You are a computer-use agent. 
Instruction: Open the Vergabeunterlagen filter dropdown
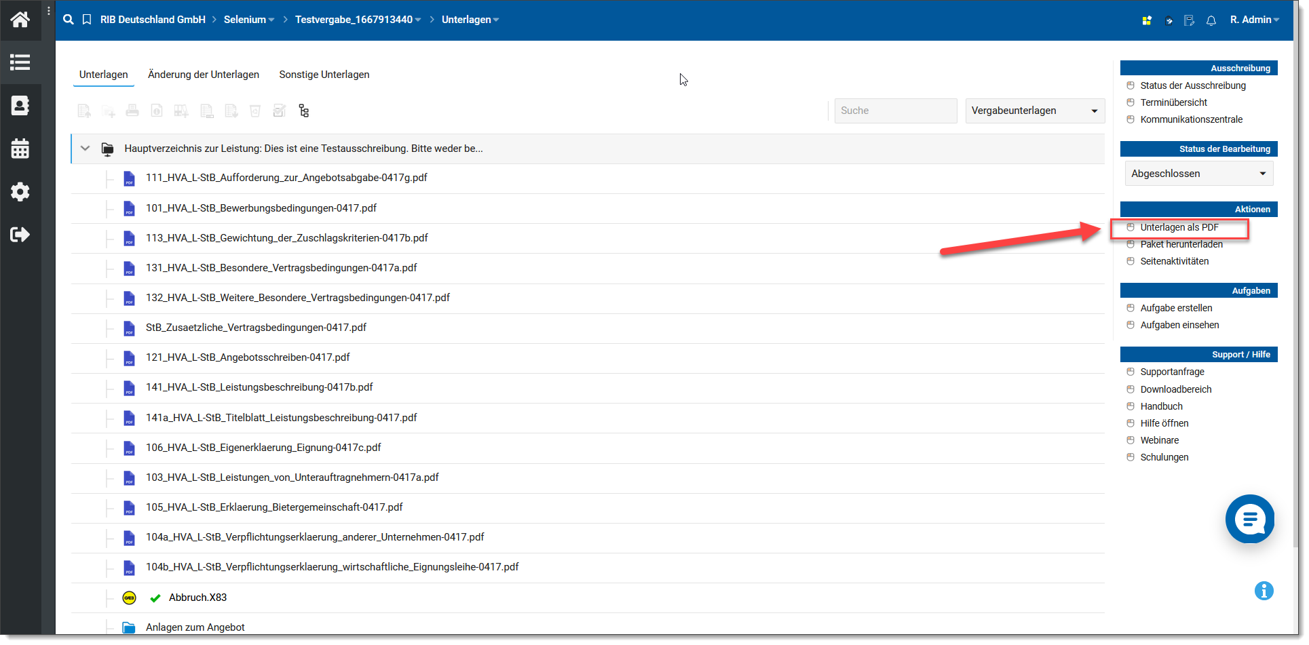point(1035,111)
